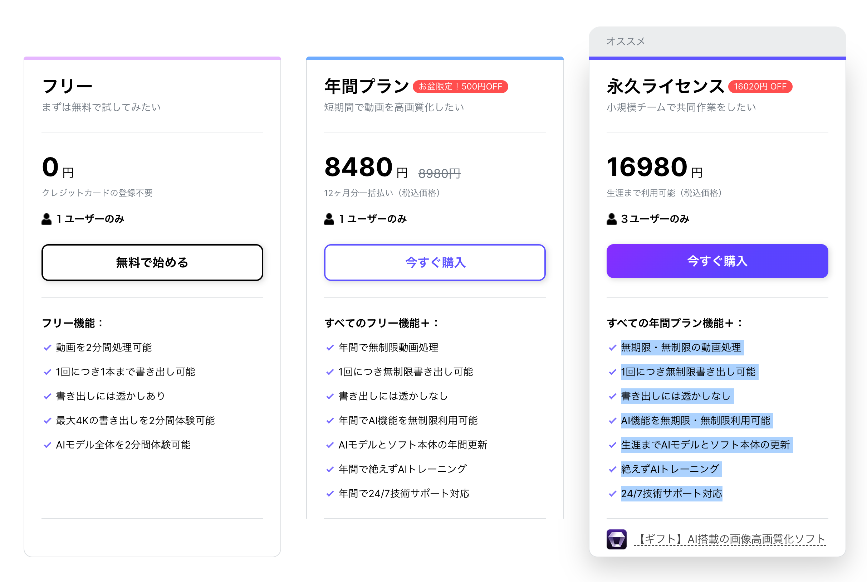Click the checkmark next to 書き出しには透かしあり

[48, 397]
